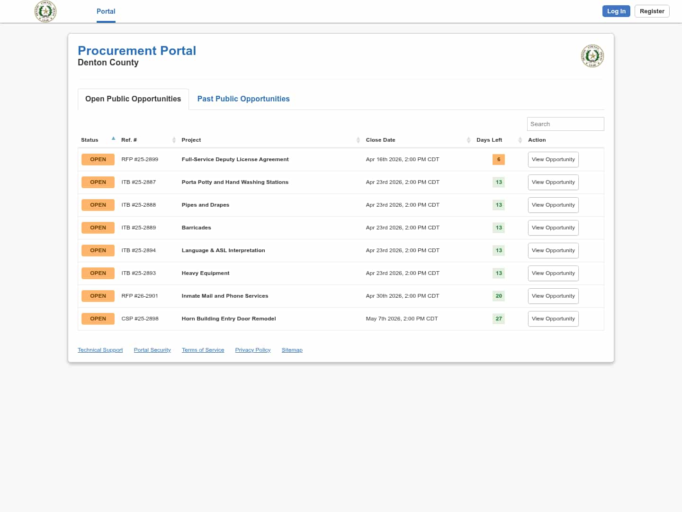
Task: Click the county seal beside Procurement Portal title
Action: tap(592, 56)
